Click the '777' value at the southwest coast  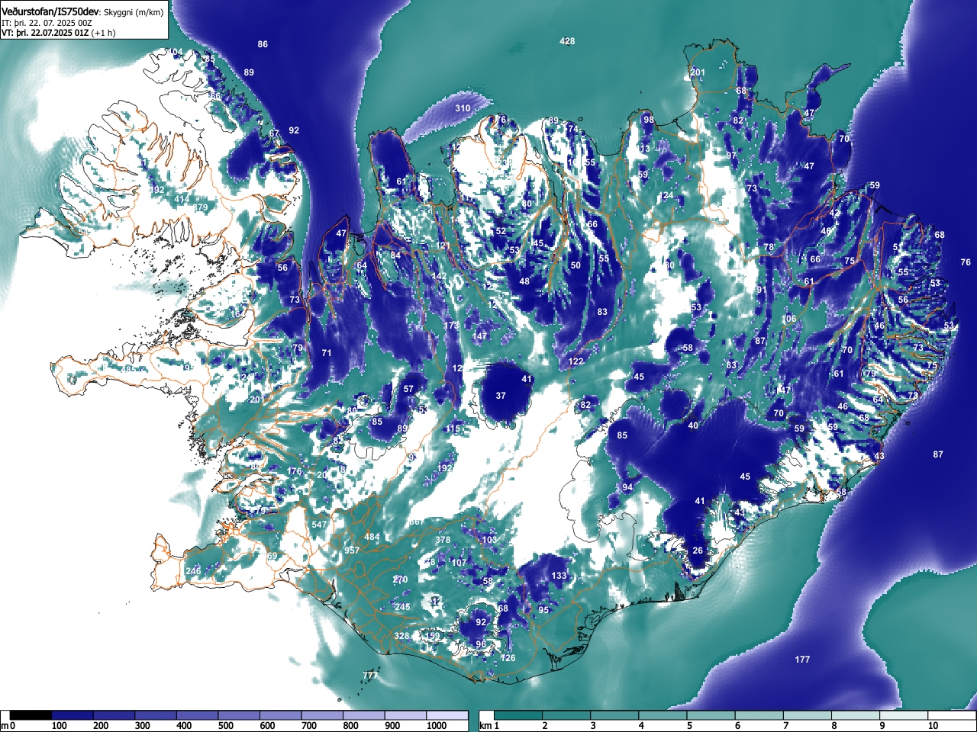click(x=370, y=676)
